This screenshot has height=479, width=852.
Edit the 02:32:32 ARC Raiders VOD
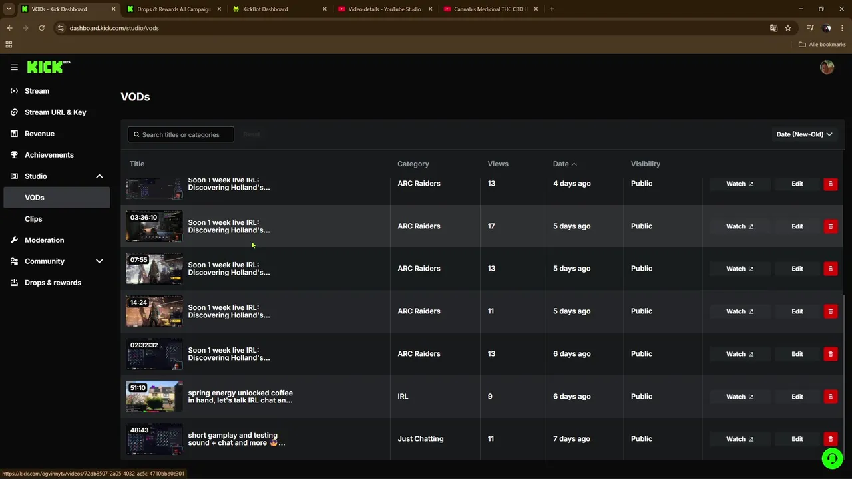[797, 354]
